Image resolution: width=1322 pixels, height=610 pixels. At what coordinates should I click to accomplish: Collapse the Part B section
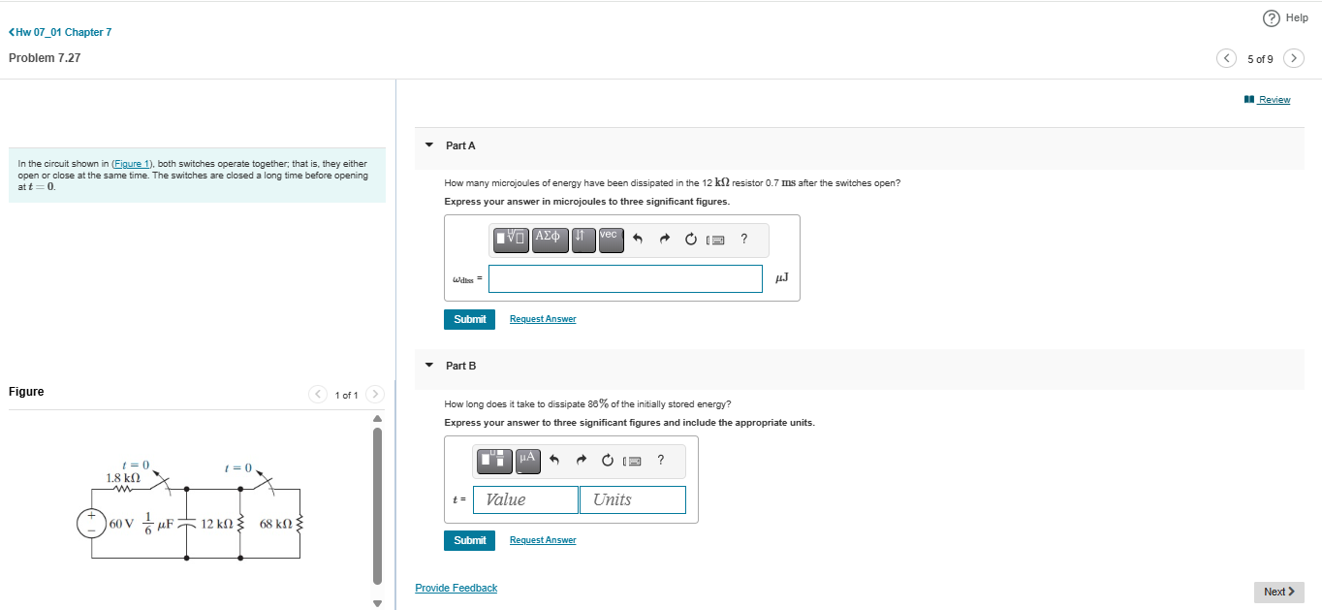point(429,366)
